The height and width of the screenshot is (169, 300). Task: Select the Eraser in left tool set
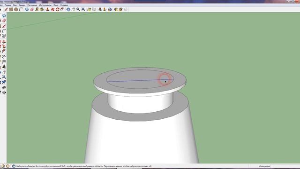point(4,21)
